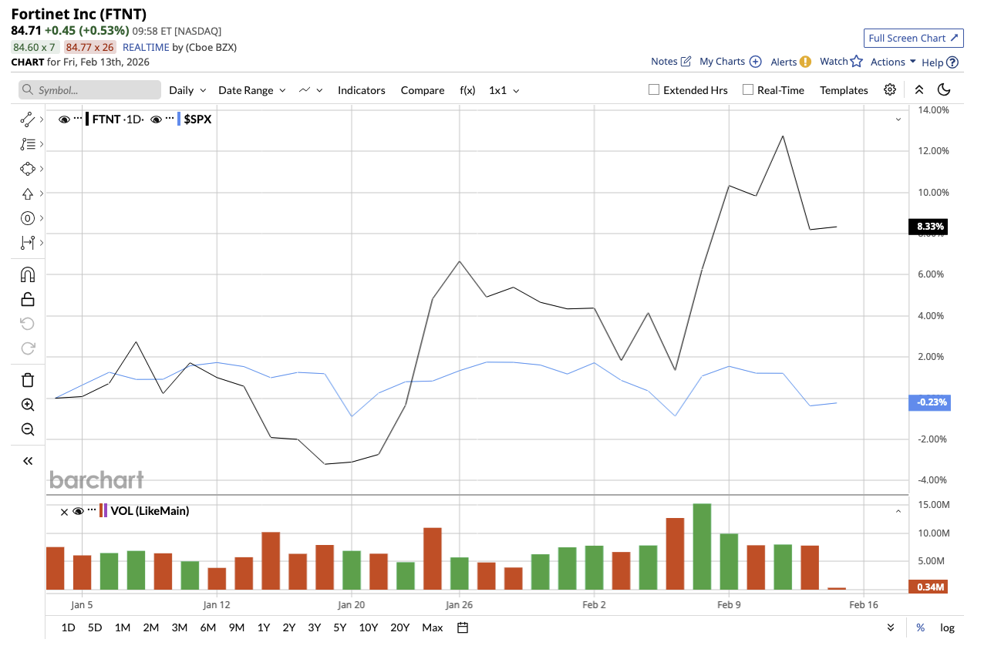Open the custom date calendar picker
This screenshot has height=666, width=1001.
click(463, 627)
